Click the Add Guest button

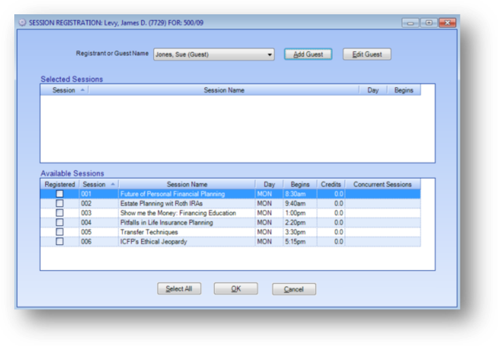(308, 54)
